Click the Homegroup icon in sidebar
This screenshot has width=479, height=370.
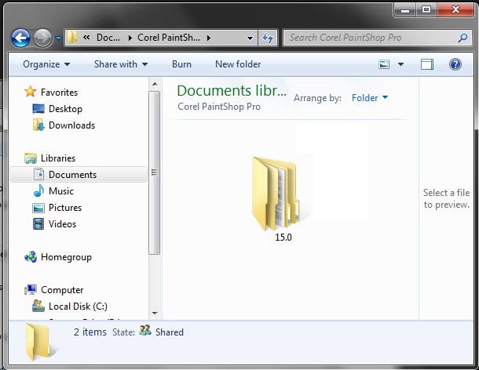coord(31,257)
